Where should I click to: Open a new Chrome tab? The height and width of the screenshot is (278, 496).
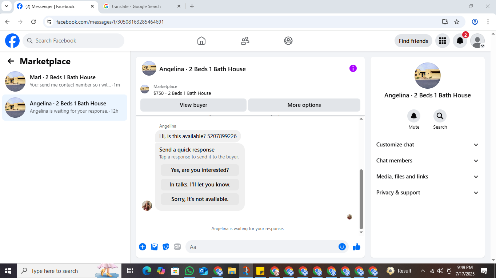tap(192, 6)
